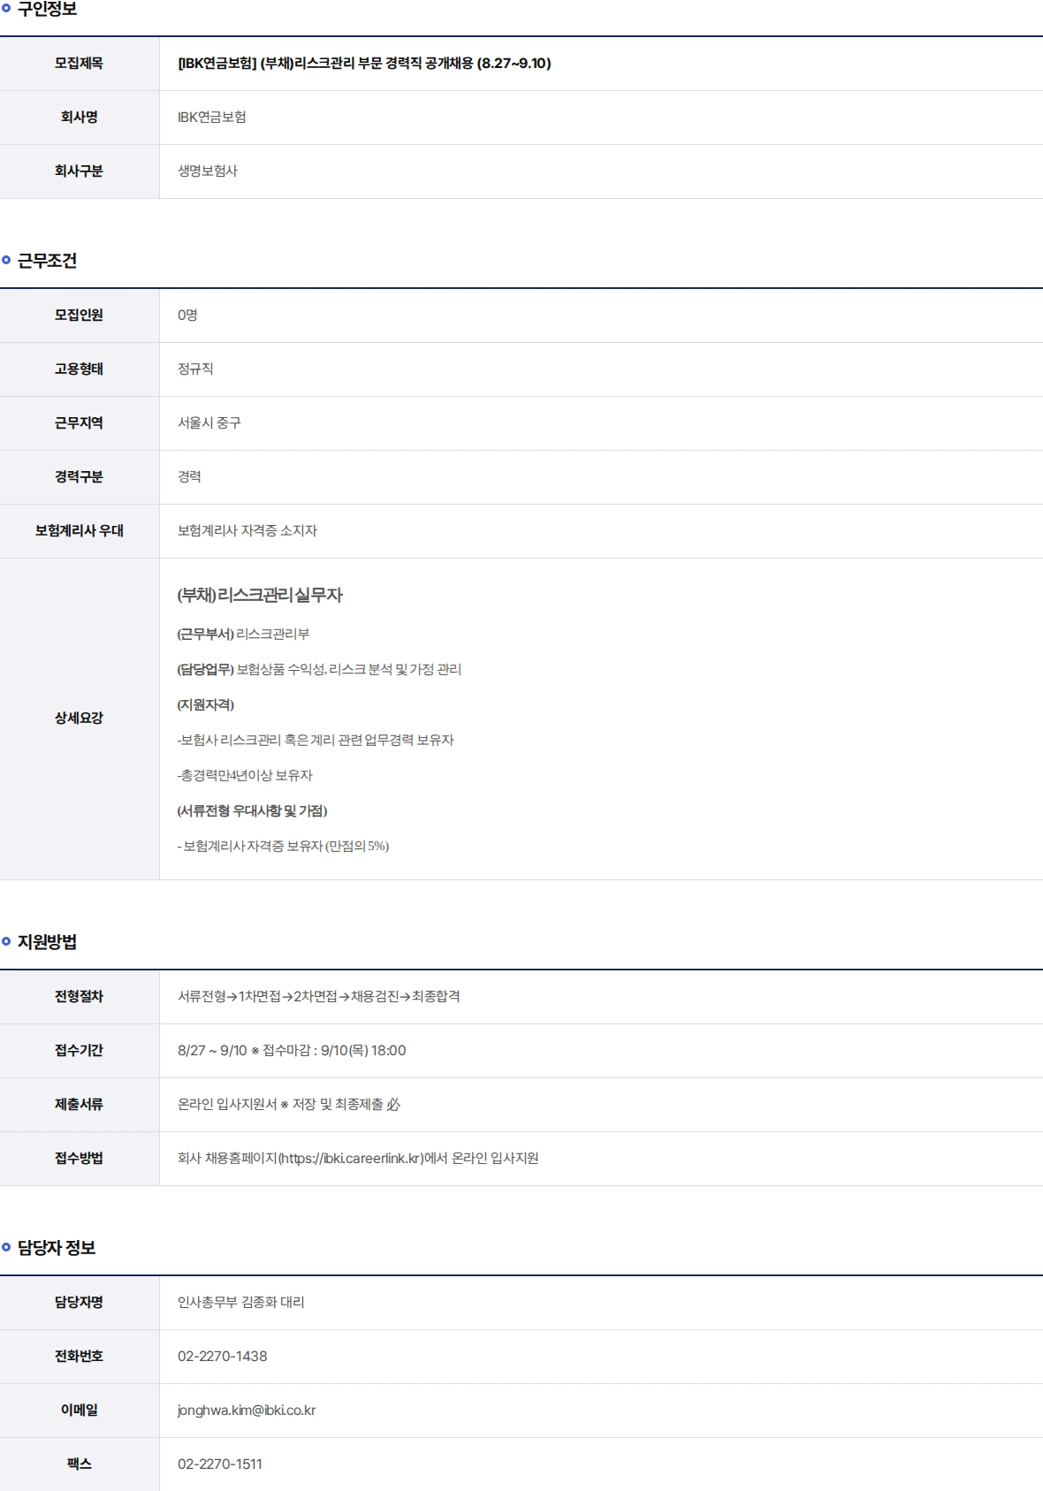Image resolution: width=1043 pixels, height=1491 pixels.
Task: Click the line '-총경력 만4년이상 보유자'
Action: pos(245,776)
